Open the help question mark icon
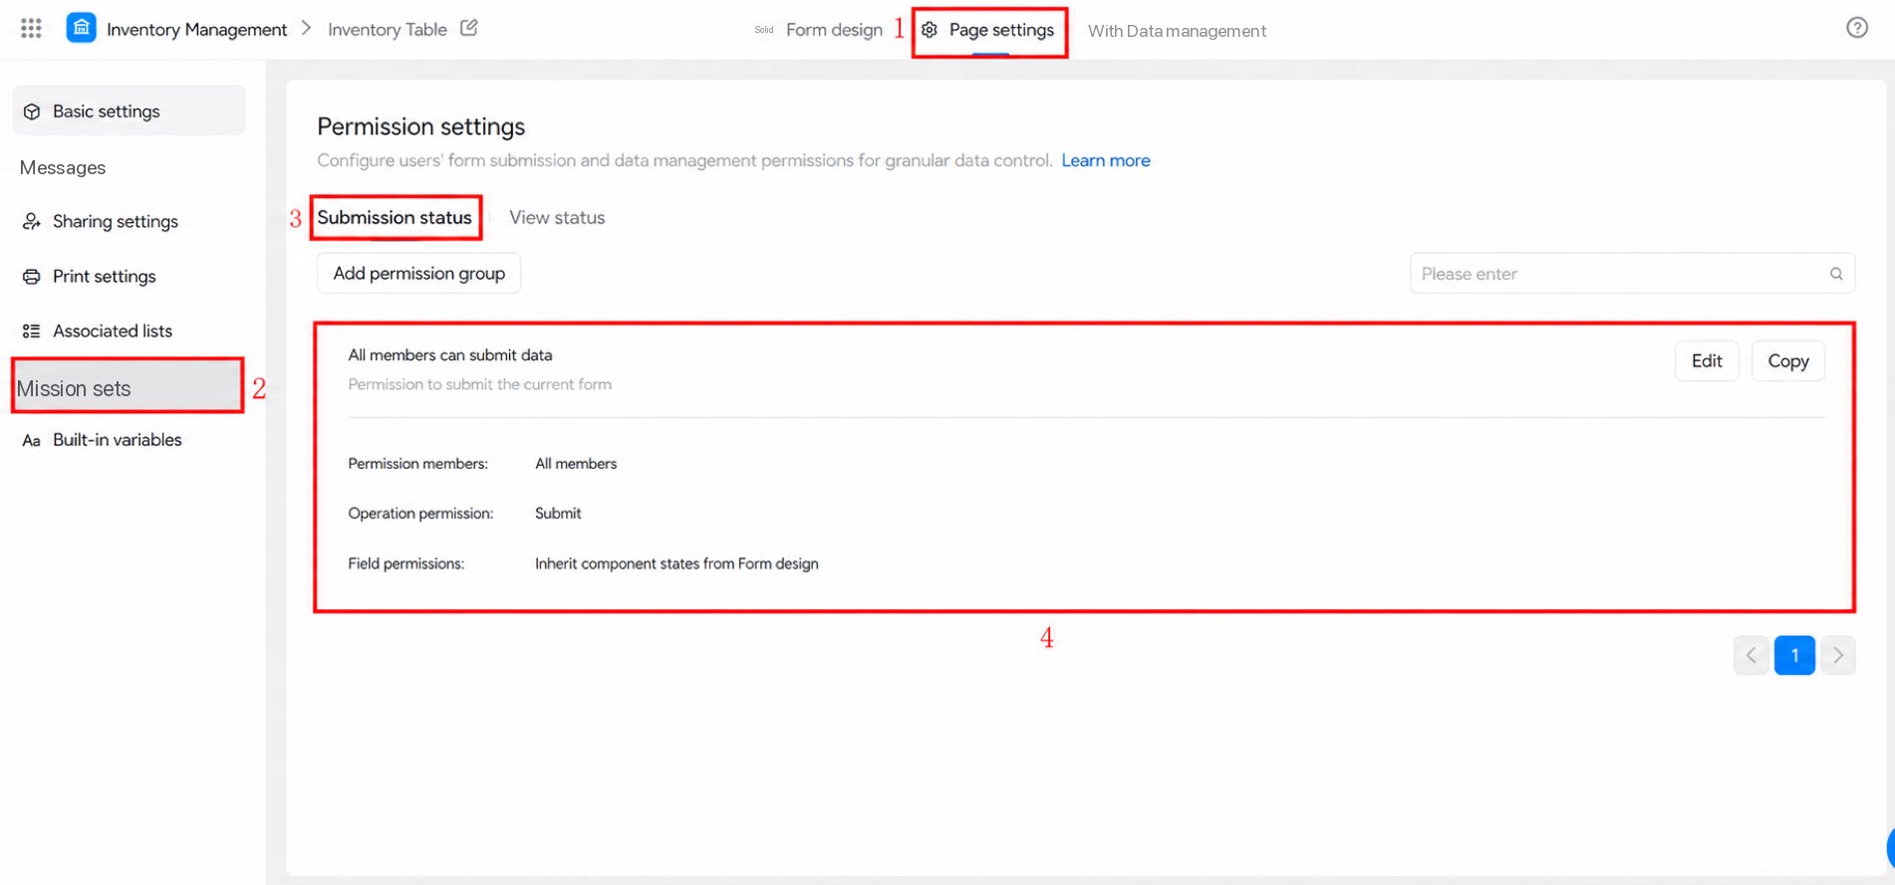The width and height of the screenshot is (1895, 885). (x=1856, y=28)
